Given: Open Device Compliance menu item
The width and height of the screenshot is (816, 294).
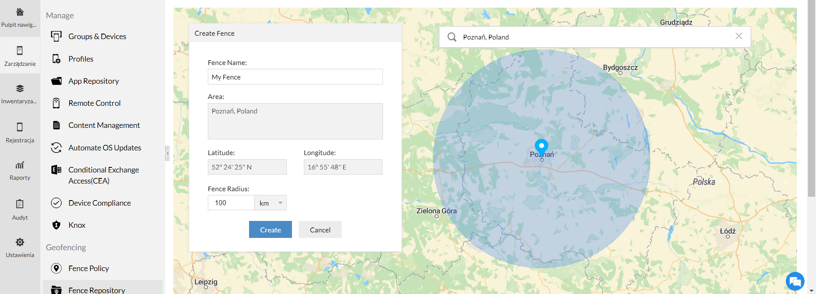Looking at the screenshot, I should tap(99, 203).
